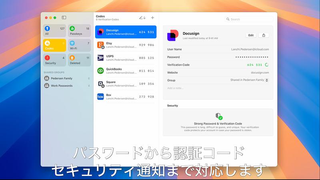This screenshot has height=180, width=320.
Task: Select the Etsy code entry
Action: coord(126,45)
